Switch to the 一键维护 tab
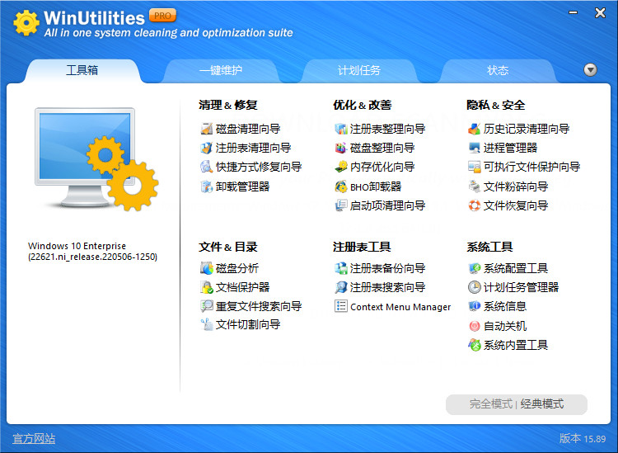The width and height of the screenshot is (618, 453). [x=221, y=71]
